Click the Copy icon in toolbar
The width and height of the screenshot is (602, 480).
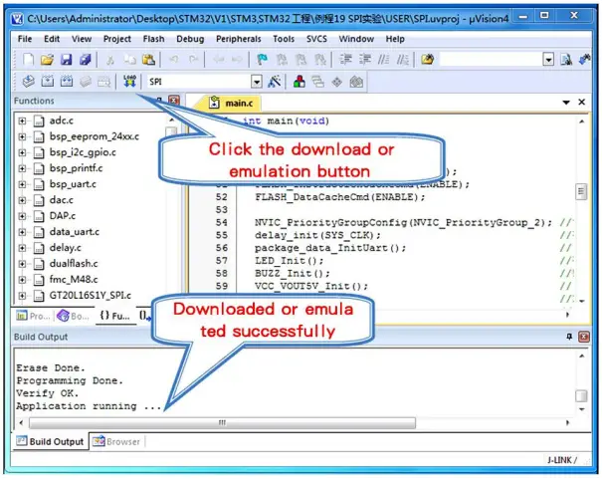(x=129, y=60)
